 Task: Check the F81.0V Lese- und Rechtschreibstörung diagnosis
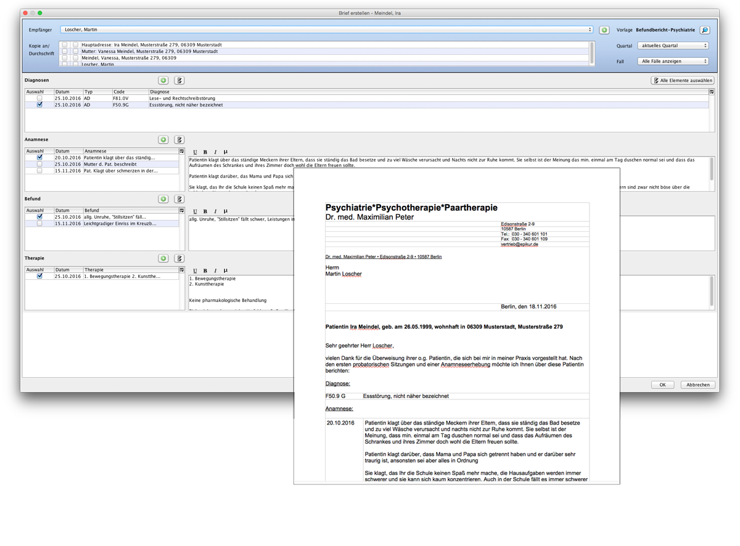click(x=39, y=98)
